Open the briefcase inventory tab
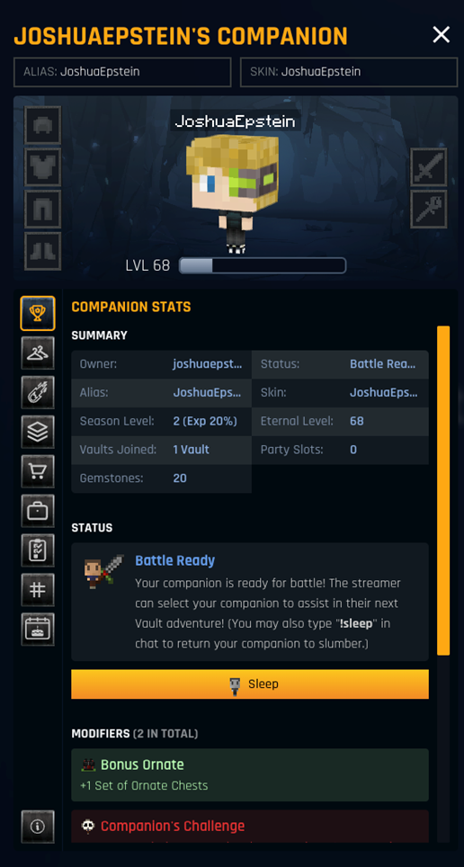The height and width of the screenshot is (867, 464). point(38,511)
